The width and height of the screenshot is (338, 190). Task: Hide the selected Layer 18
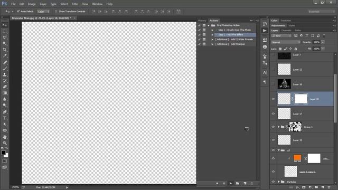coord(273,99)
